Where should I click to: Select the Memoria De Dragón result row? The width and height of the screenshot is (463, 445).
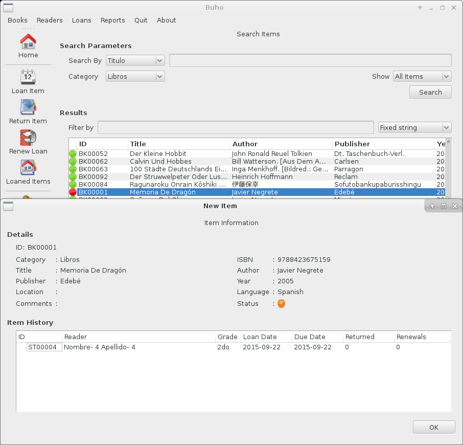pyautogui.click(x=257, y=192)
